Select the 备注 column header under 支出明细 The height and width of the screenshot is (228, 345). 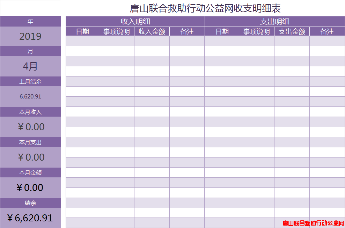pyautogui.click(x=327, y=31)
